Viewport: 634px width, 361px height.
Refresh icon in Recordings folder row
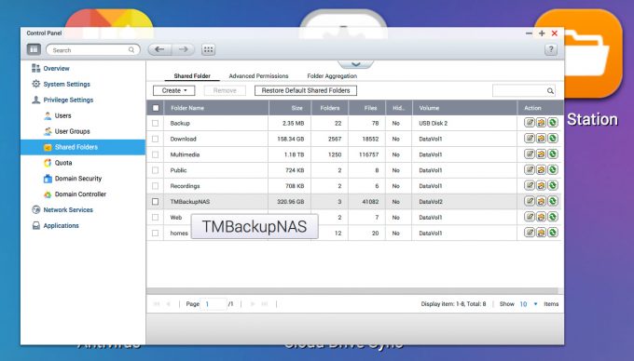point(553,185)
